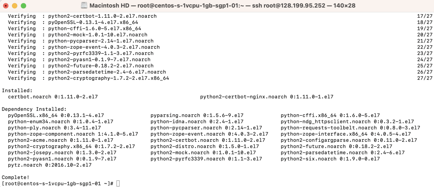The image size is (434, 187).
Task: Click the red close window button
Action: (x=6, y=6)
